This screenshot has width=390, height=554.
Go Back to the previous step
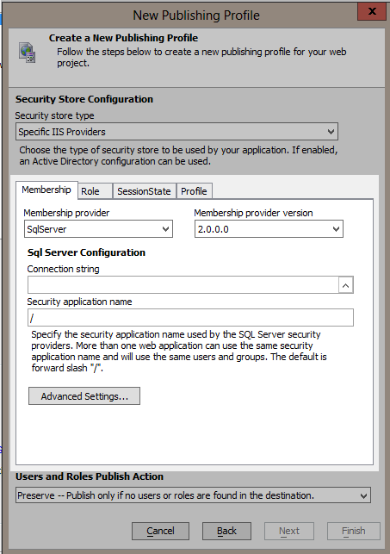(226, 531)
